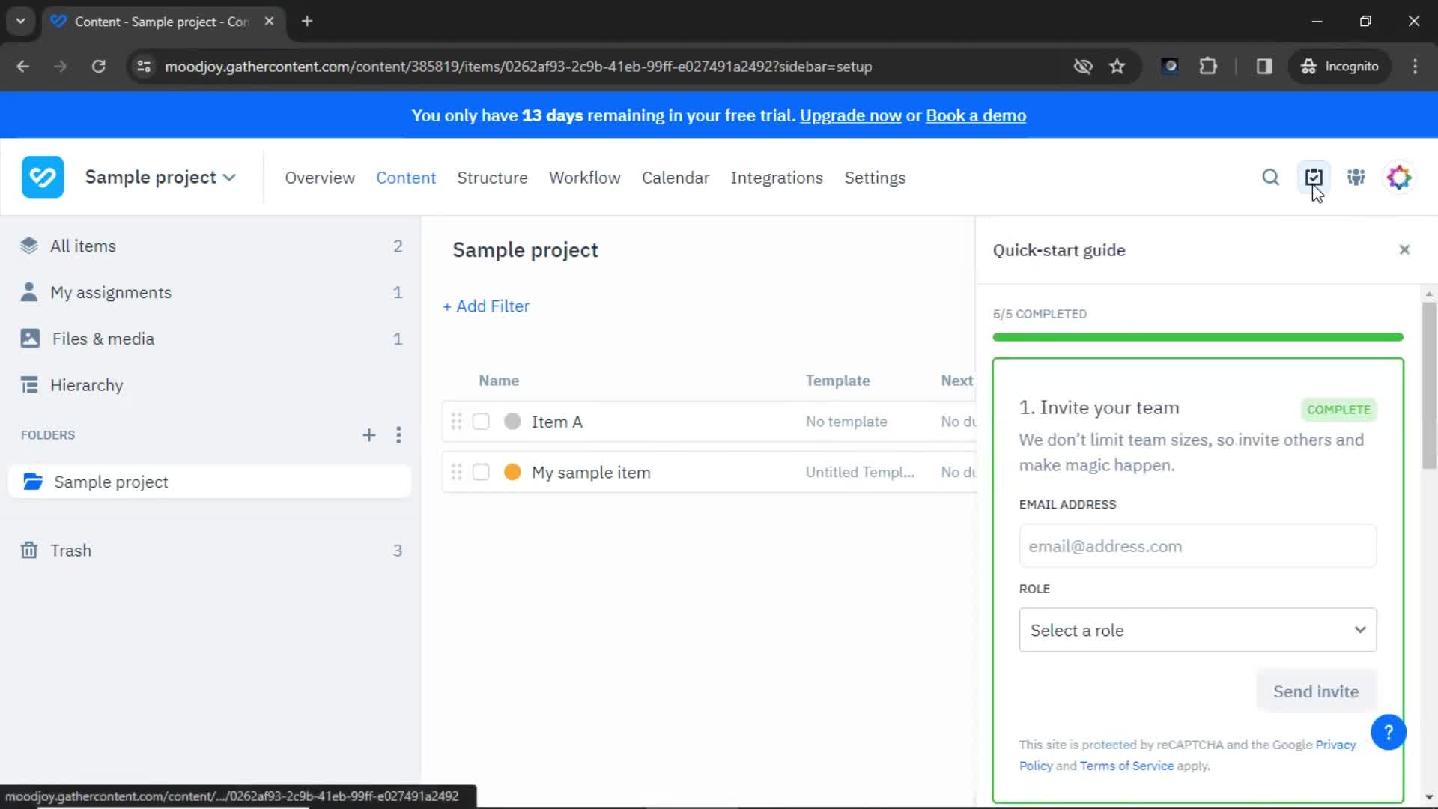This screenshot has height=809, width=1438.
Task: Click the grey status dot of Item A
Action: pos(512,422)
